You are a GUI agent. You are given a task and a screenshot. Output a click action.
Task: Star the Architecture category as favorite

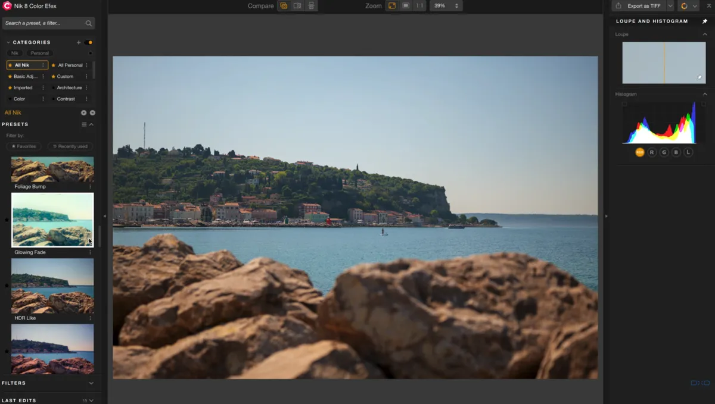(x=54, y=87)
